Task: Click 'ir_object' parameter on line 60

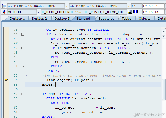Action: [64, 107]
